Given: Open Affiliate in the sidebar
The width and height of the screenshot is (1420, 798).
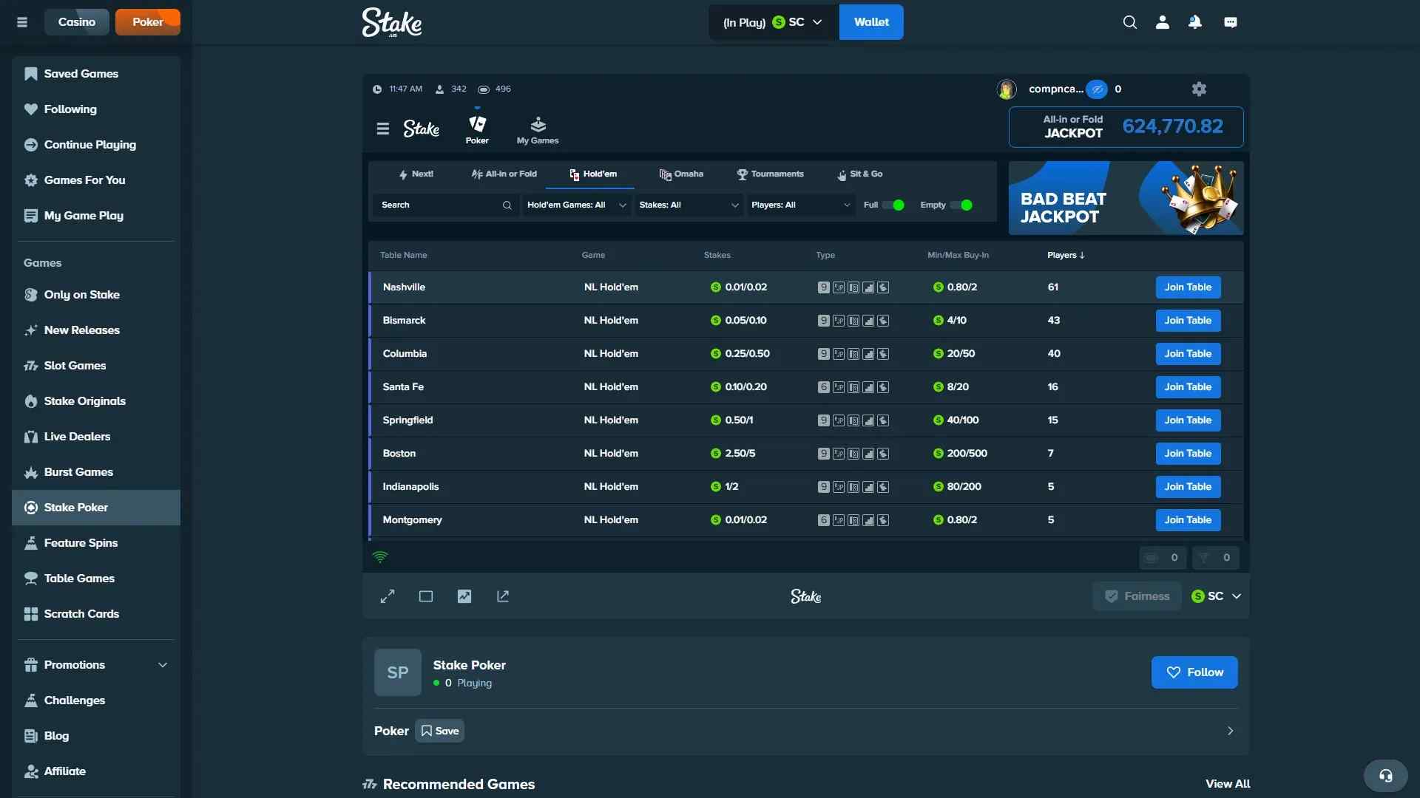Looking at the screenshot, I should point(96,771).
